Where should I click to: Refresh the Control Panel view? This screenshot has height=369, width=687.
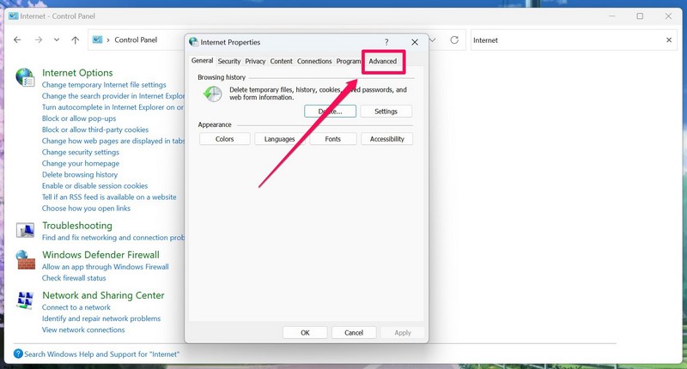pos(454,40)
